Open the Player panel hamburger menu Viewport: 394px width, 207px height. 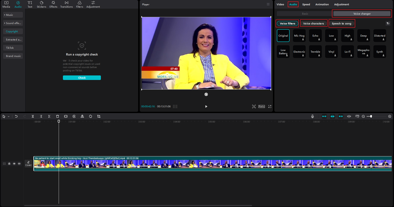268,4
